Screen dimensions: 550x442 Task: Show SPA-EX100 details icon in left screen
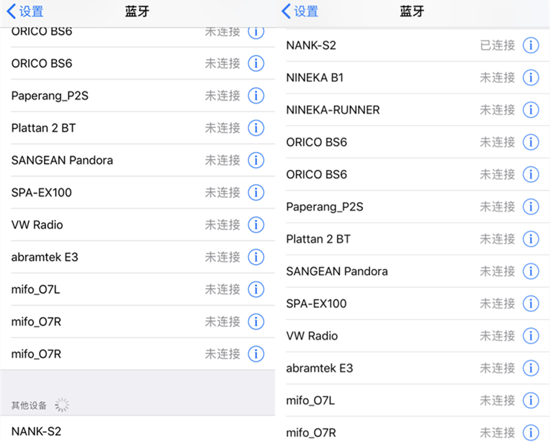256,192
